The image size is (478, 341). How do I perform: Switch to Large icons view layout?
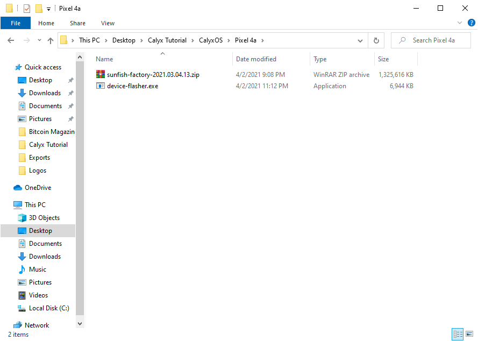pos(469,334)
